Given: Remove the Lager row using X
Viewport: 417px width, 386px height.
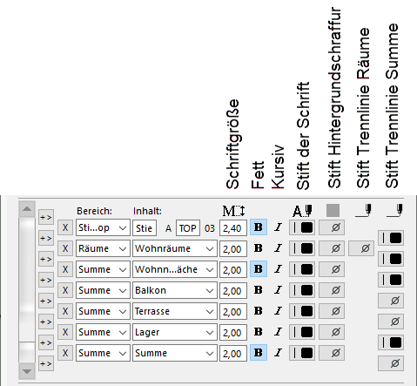Looking at the screenshot, I should click(x=65, y=332).
